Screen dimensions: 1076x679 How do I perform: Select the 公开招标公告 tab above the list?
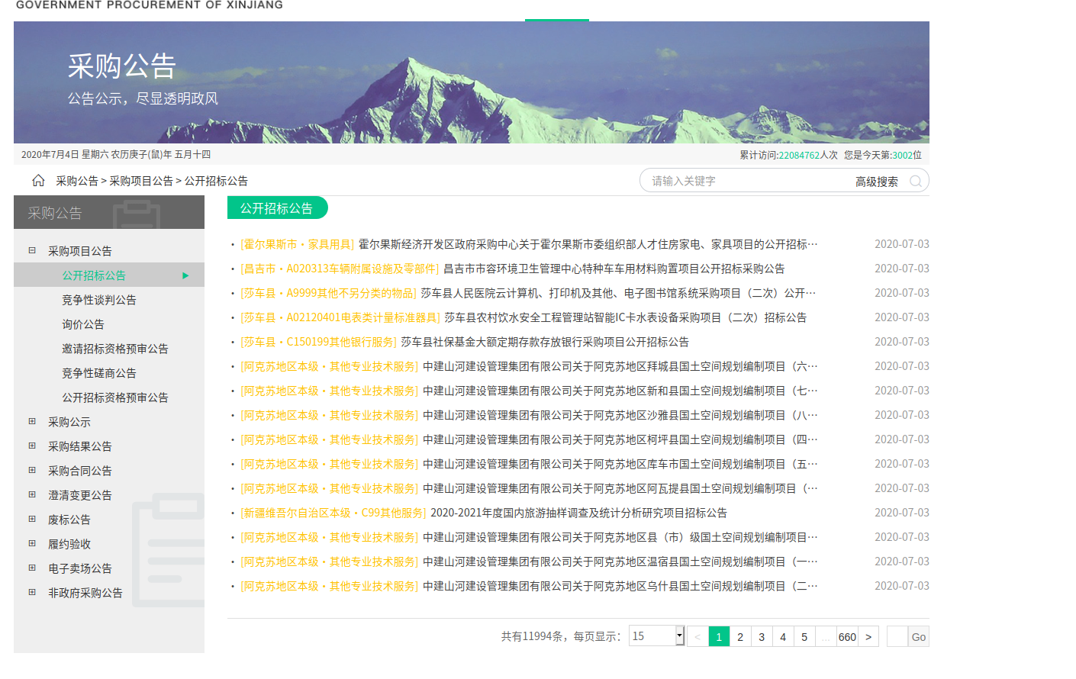point(277,207)
